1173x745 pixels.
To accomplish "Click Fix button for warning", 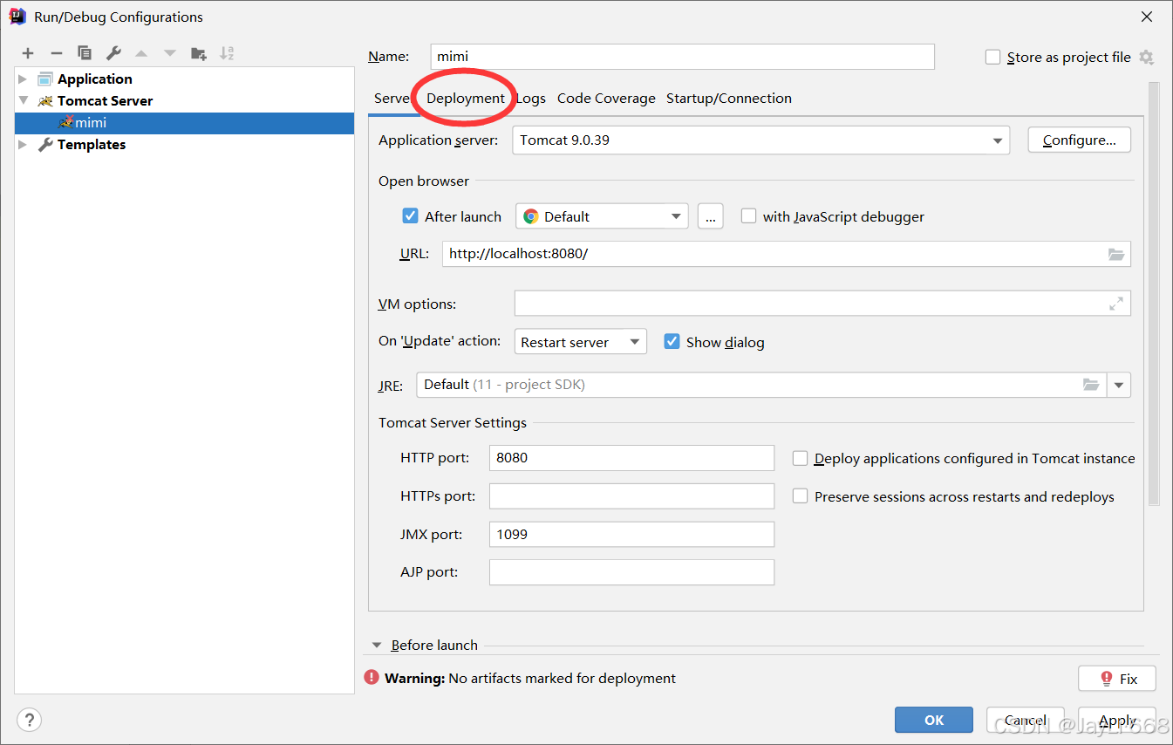I will [1117, 679].
